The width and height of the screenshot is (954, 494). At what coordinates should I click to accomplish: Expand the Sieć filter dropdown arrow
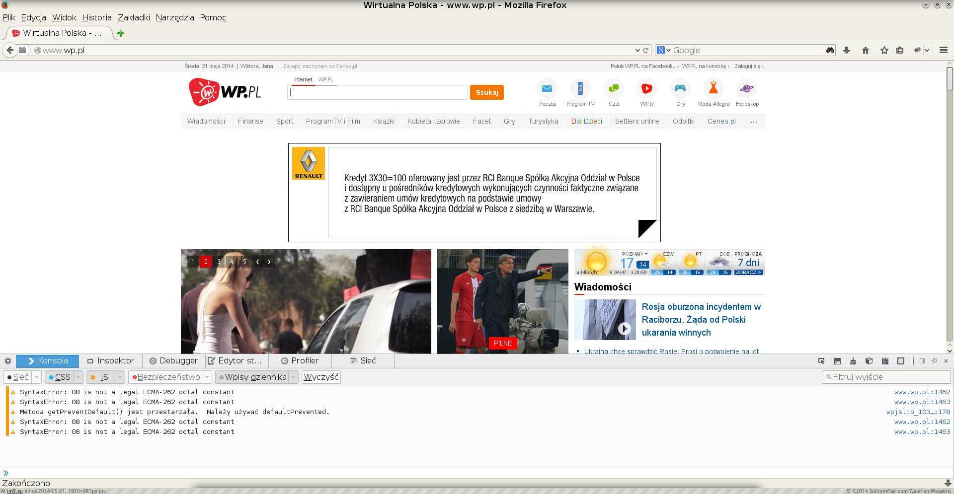pyautogui.click(x=36, y=377)
